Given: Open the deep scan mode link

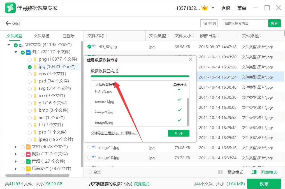Looking at the screenshot, I should (x=142, y=184).
